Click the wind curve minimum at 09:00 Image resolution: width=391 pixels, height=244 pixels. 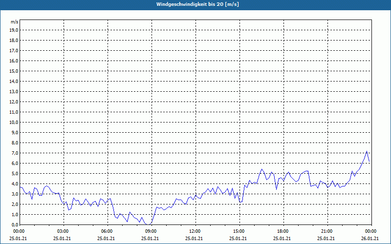[149, 224]
